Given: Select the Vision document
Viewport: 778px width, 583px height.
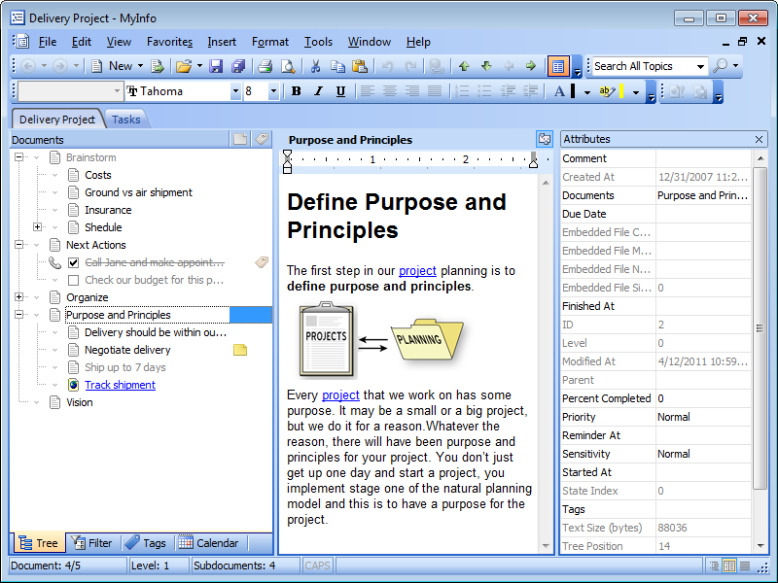Looking at the screenshot, I should coord(80,402).
